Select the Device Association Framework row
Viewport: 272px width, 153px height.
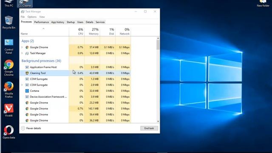click(x=75, y=97)
